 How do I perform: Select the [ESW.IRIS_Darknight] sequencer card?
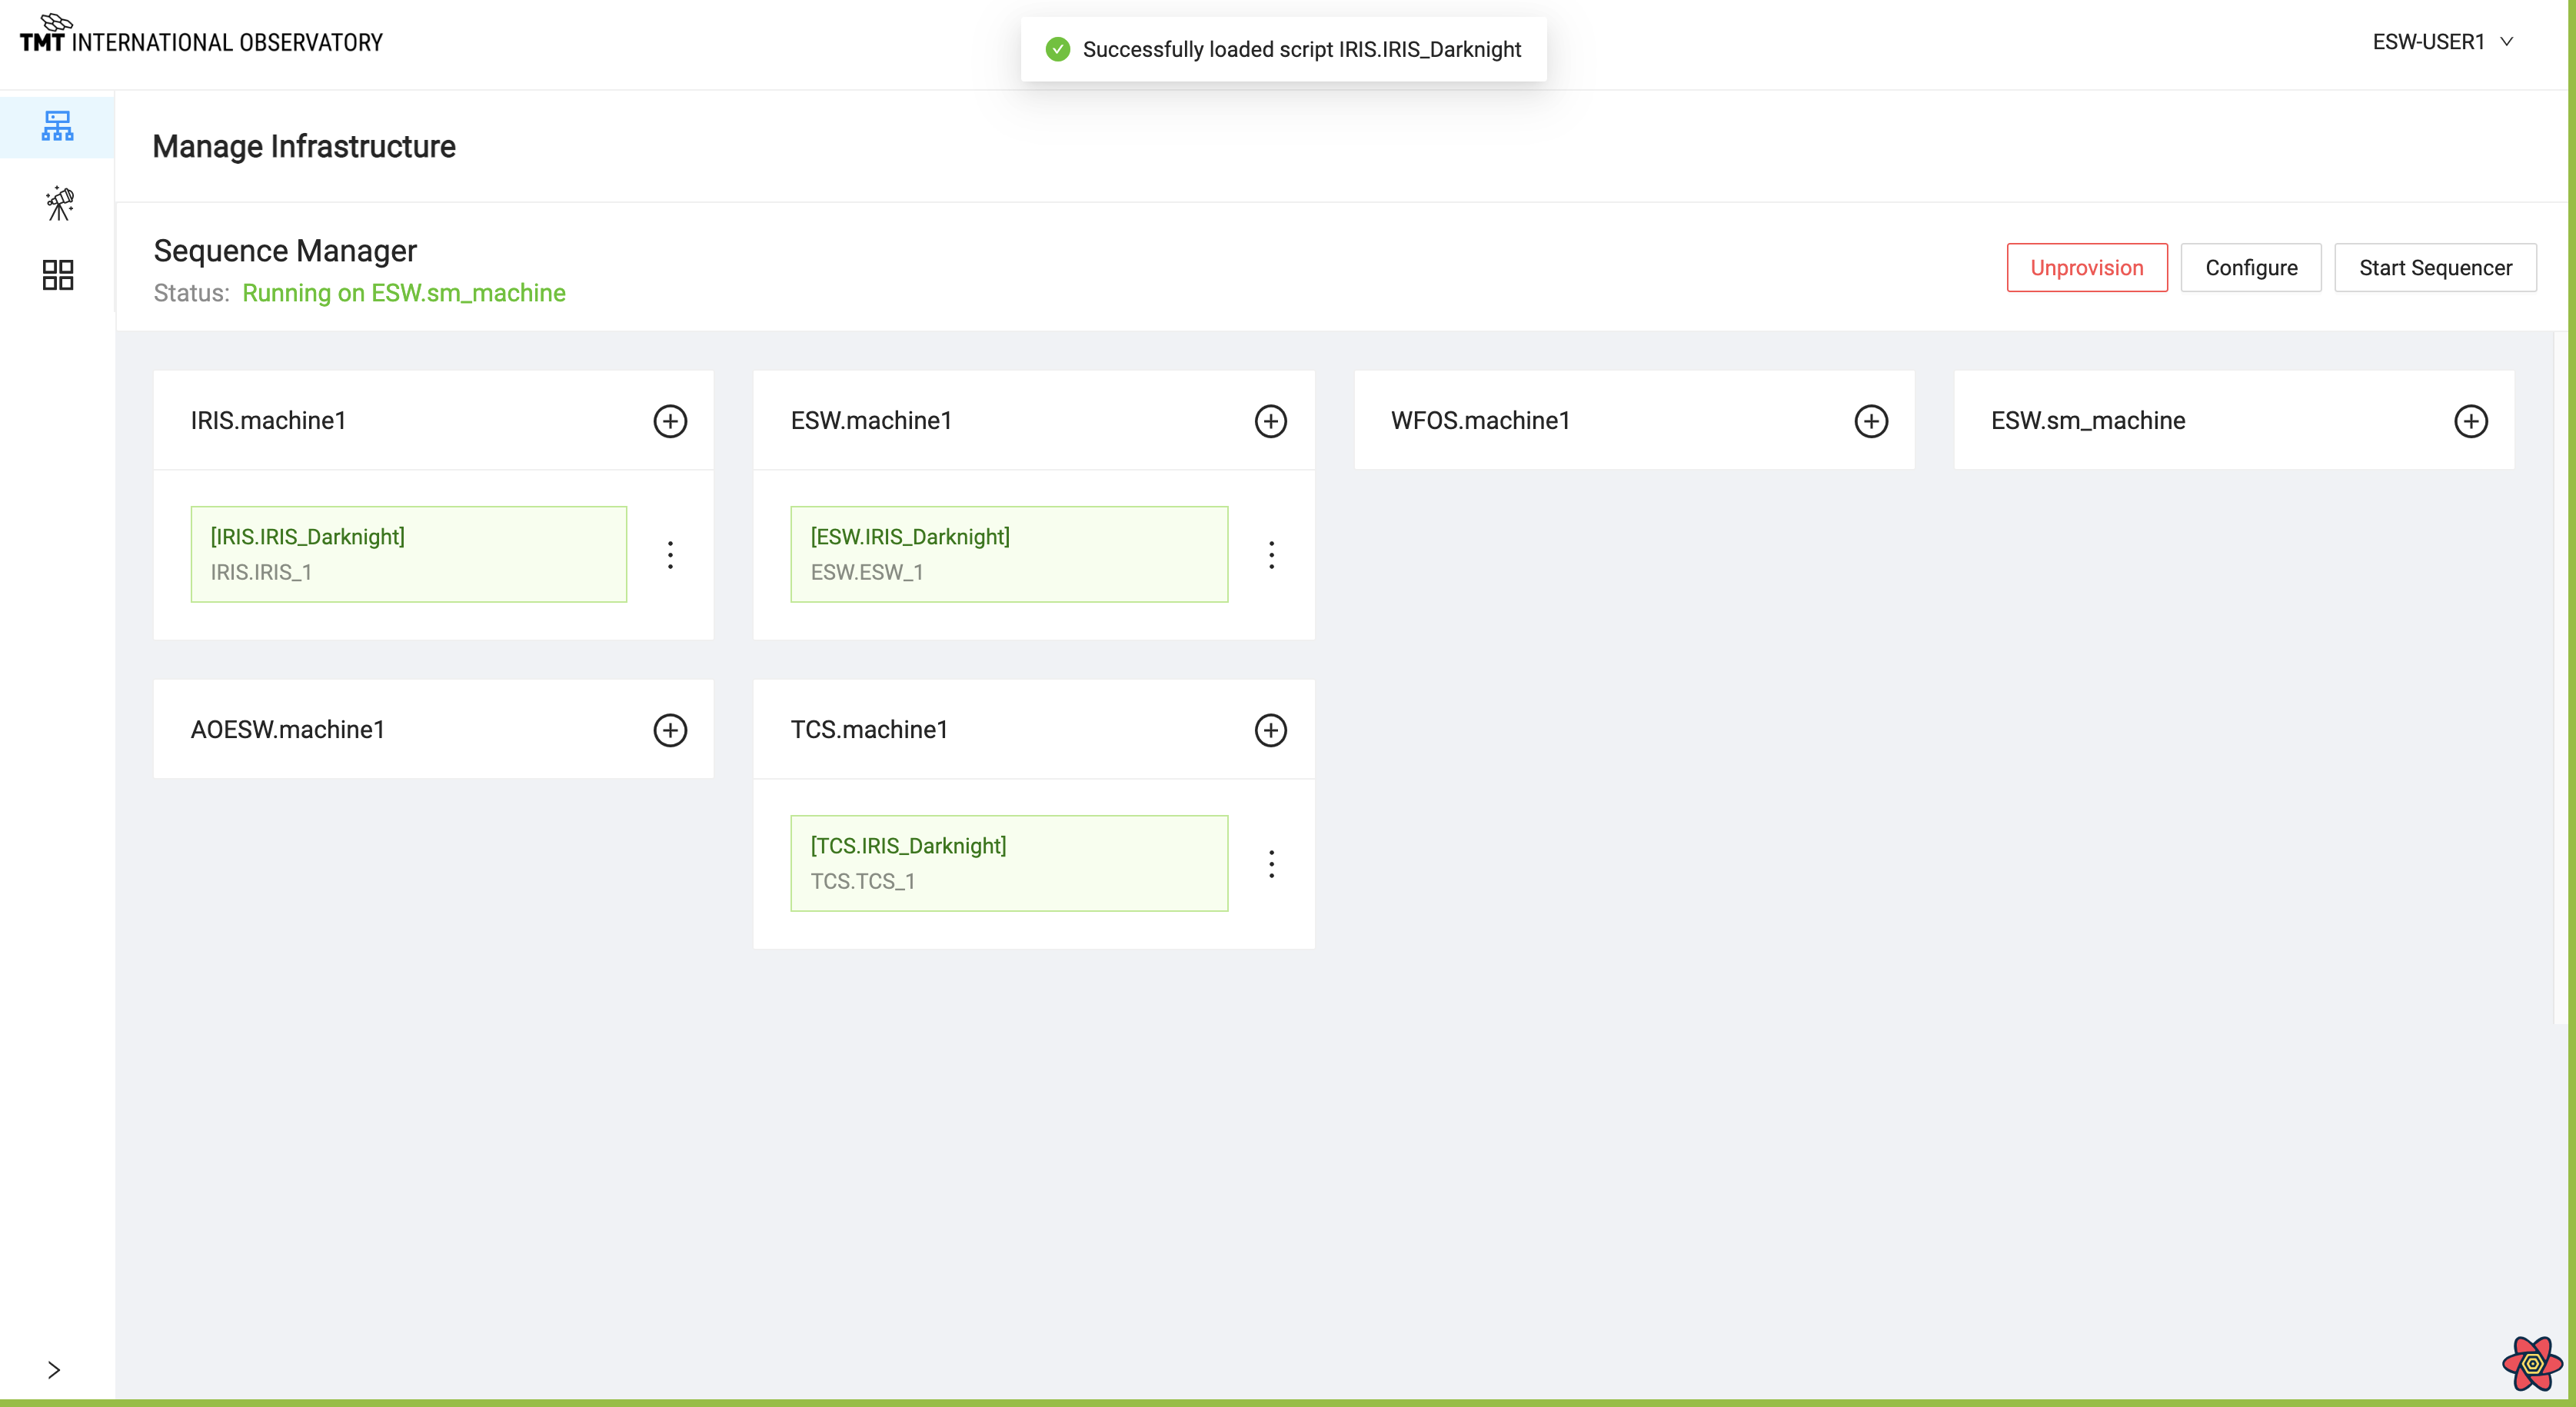(1008, 554)
